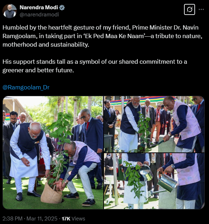Open the Grok explain-post icon
209x224 pixels.
tap(189, 10)
